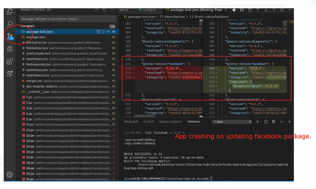Switch to the OUTPUT panel tab

[x=149, y=122]
